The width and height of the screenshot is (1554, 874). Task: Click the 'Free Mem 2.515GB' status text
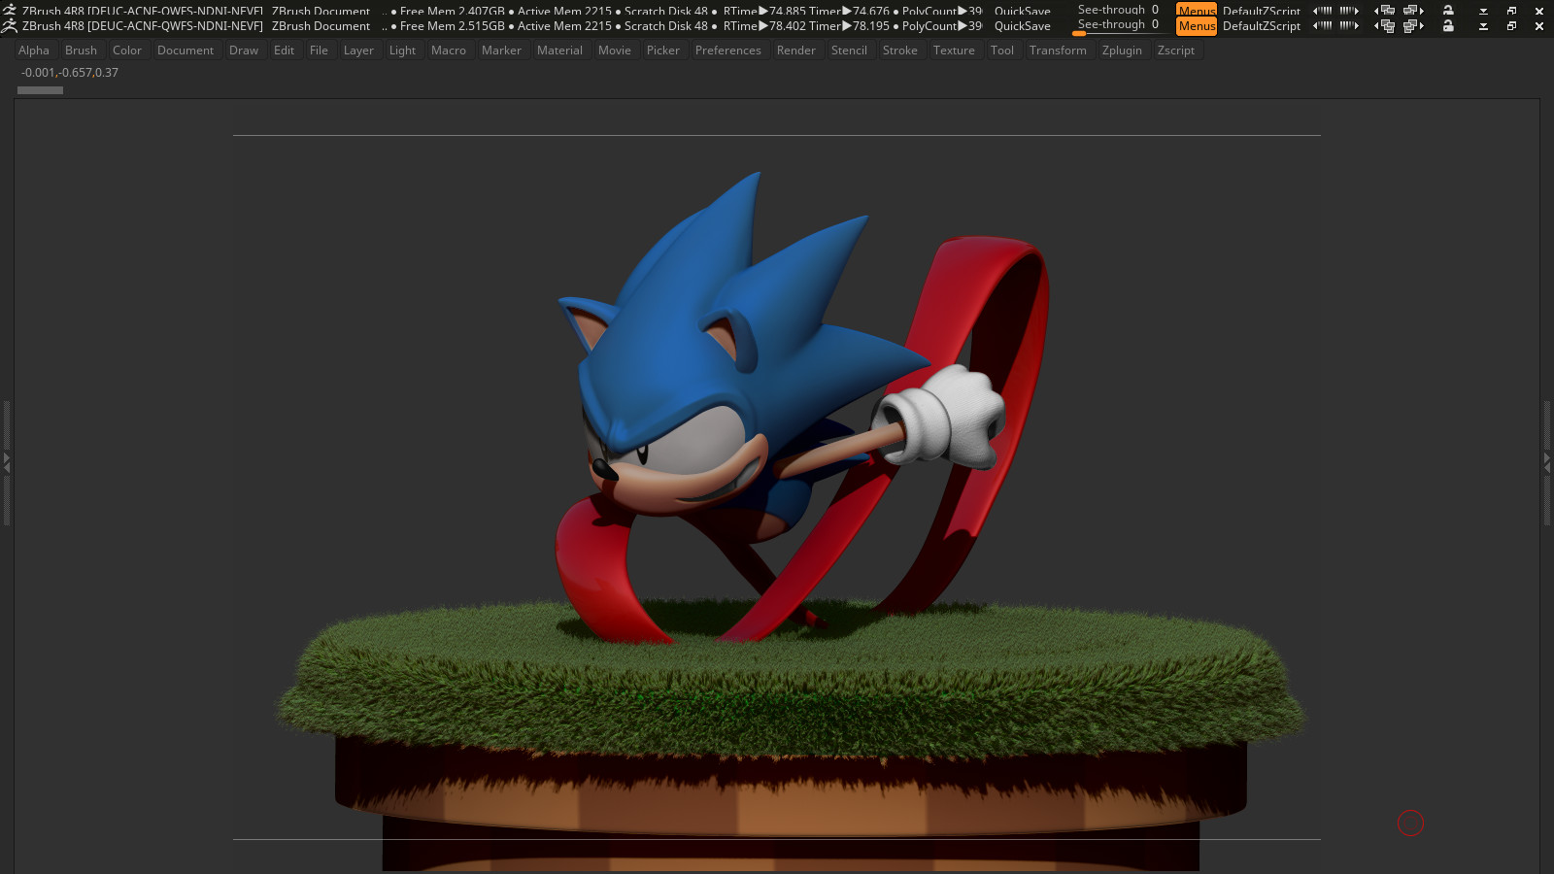[453, 26]
